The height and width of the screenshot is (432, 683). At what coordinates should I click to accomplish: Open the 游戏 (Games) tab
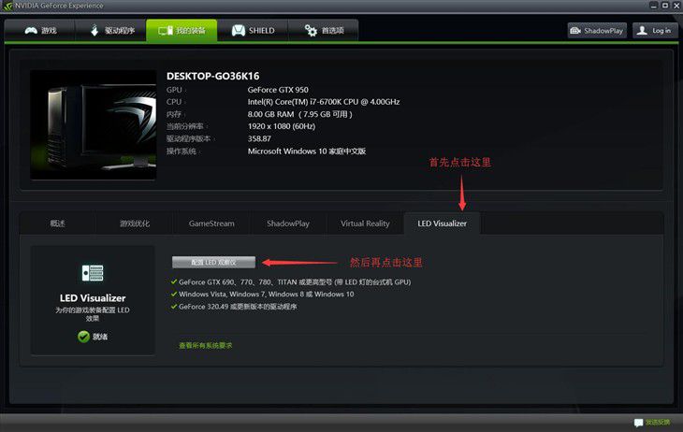[x=40, y=31]
